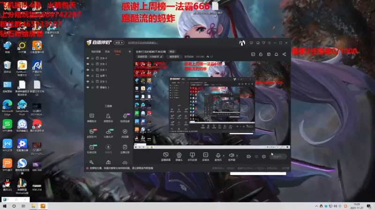Image resolution: width=375 pixels, height=210 pixels.
Task: Open the Windows notification center
Action: coord(369,206)
